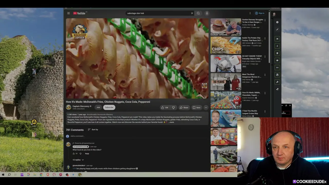Click the wrench icon in the sidebar
Screen dimensions: 329x185
click(x=277, y=82)
